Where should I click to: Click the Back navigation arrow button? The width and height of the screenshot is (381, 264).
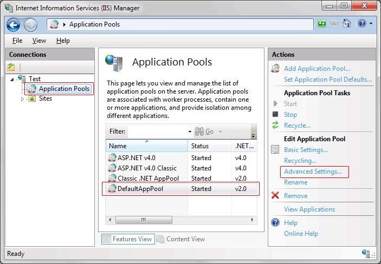(x=14, y=24)
